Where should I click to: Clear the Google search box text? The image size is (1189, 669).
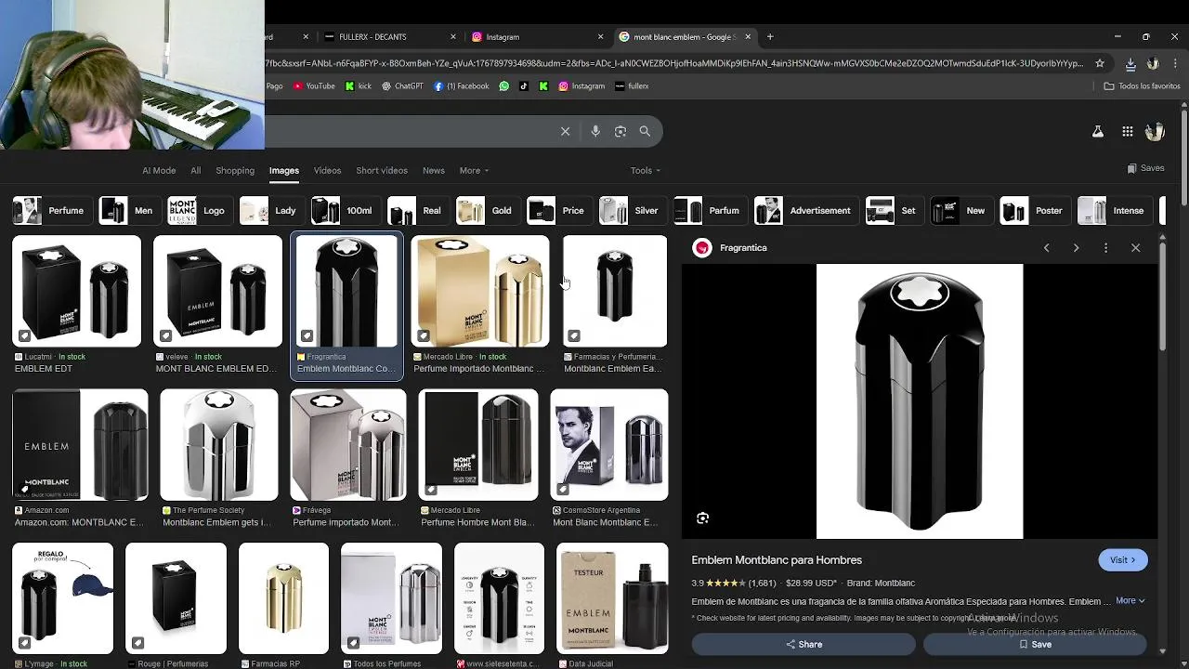click(x=565, y=131)
